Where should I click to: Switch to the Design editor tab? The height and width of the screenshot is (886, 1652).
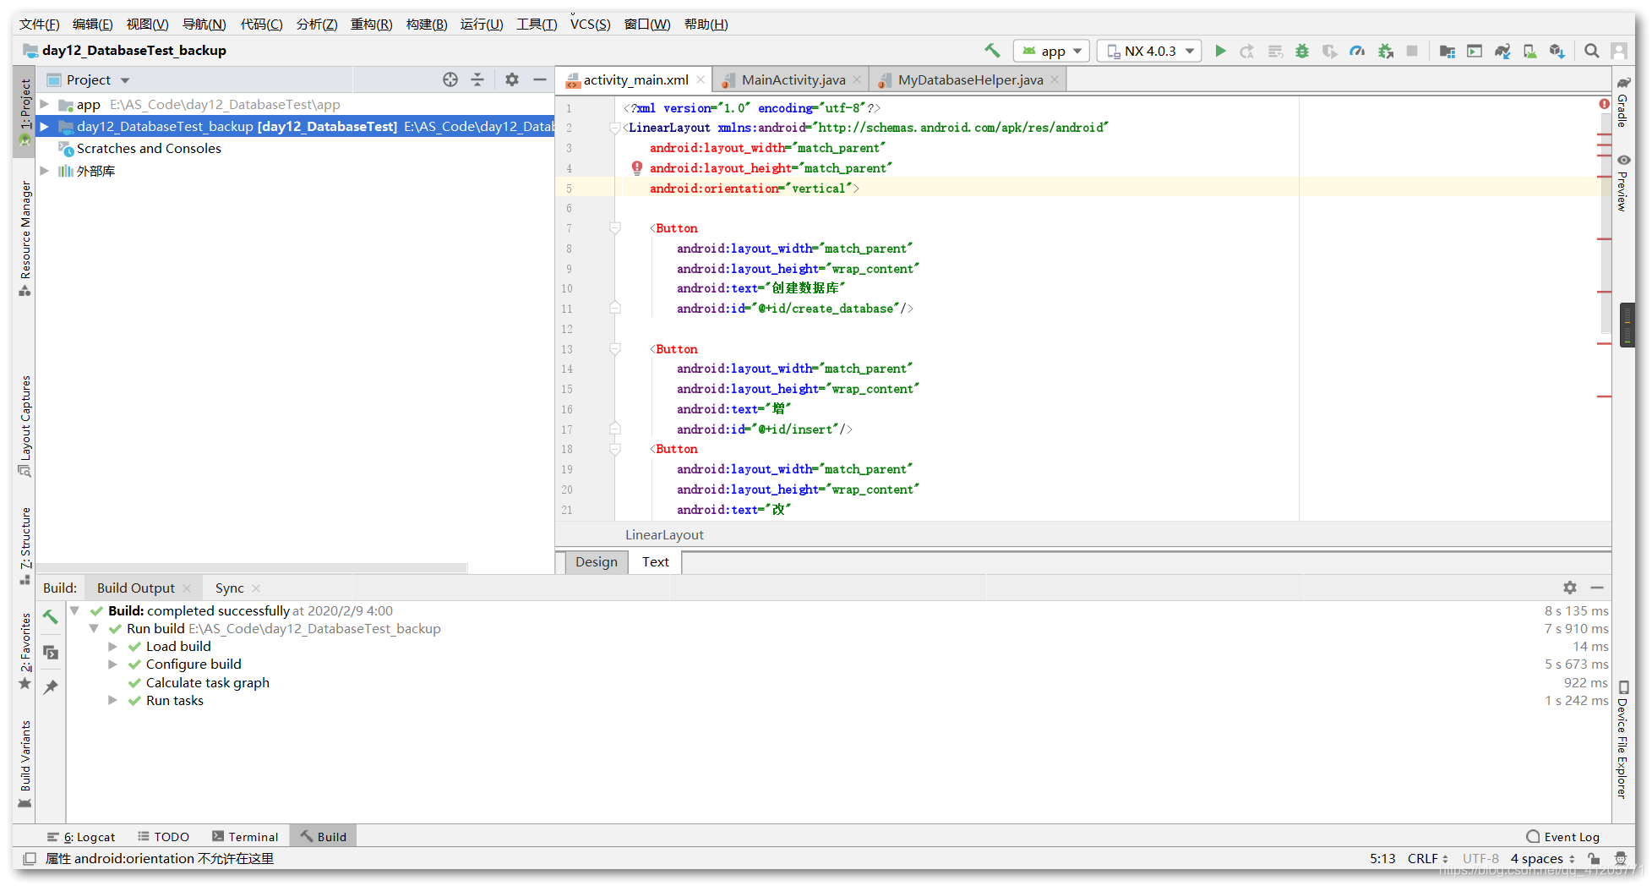click(x=596, y=562)
